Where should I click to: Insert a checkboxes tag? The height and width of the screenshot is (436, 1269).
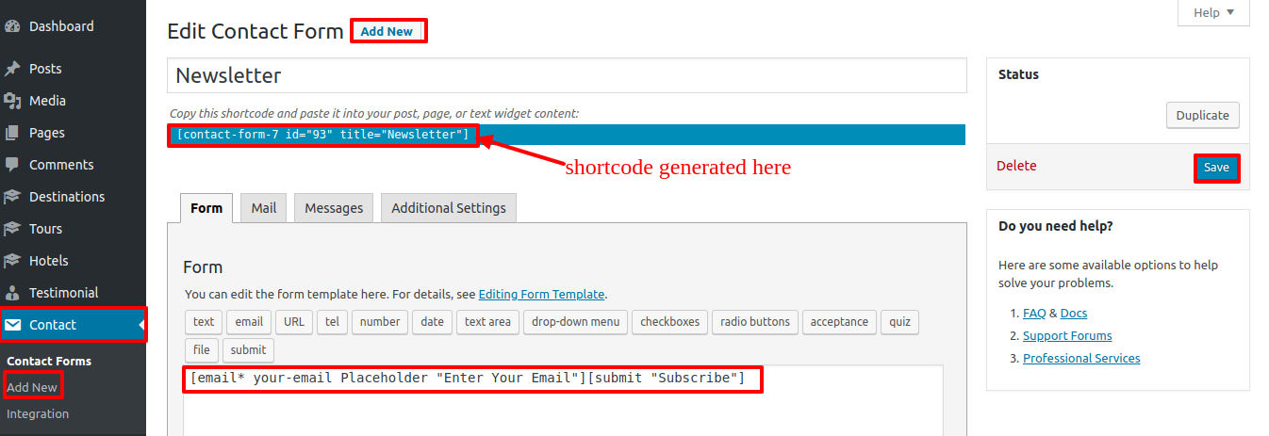[x=669, y=322]
